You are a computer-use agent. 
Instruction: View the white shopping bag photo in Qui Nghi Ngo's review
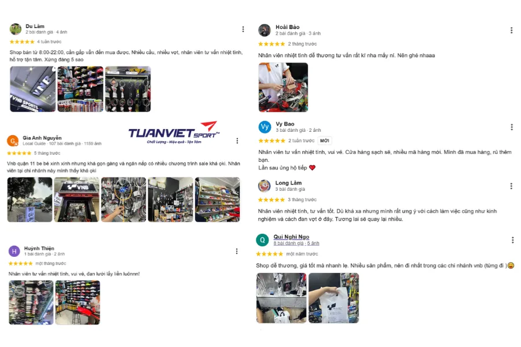[x=333, y=298]
